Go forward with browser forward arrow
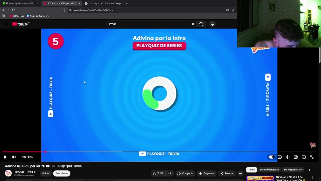Screen dimensions: 321x181 (9, 10)
